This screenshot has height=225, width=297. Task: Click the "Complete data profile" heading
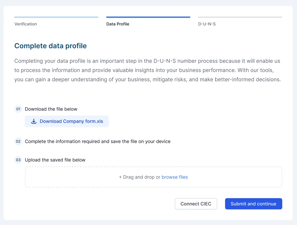point(51,46)
